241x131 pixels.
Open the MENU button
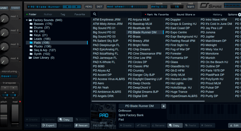pos(89,7)
